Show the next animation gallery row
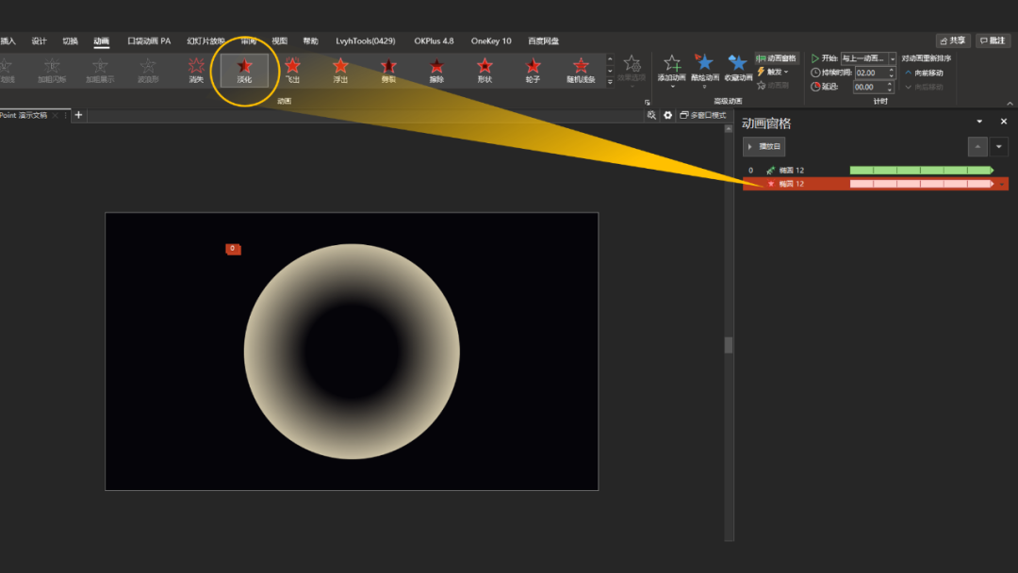Image resolution: width=1018 pixels, height=573 pixels. tap(610, 71)
